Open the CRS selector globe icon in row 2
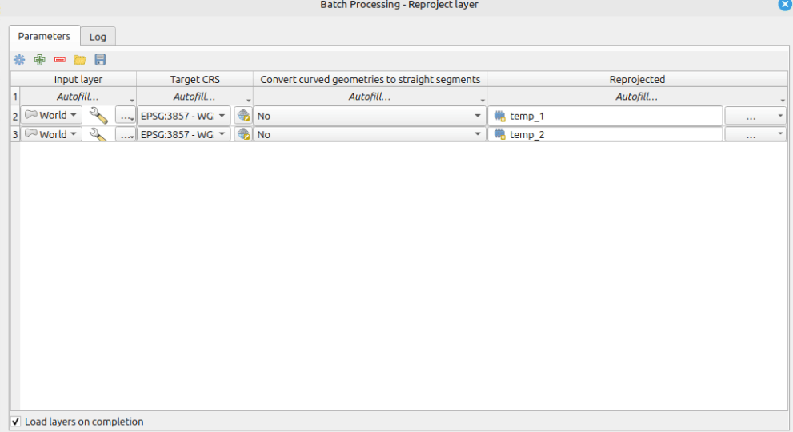 (243, 116)
